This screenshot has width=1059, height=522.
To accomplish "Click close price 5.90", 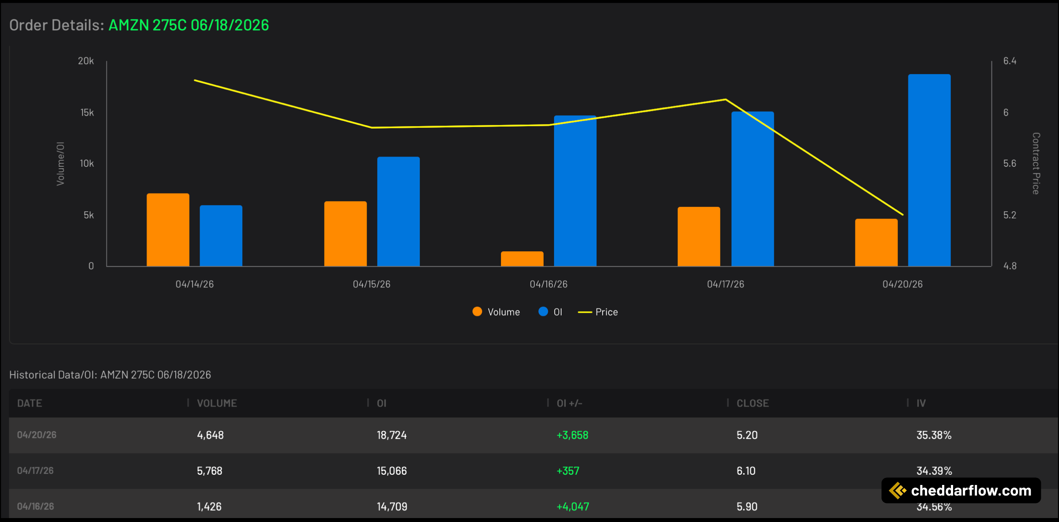I will click(747, 507).
